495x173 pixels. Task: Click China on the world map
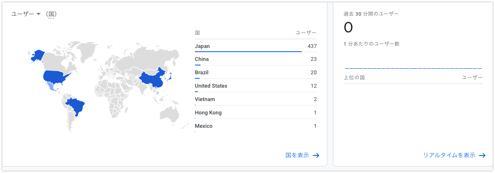pos(154,79)
